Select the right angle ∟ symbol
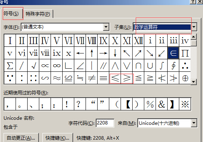Screen dimensions: 203x142 pos(68,66)
